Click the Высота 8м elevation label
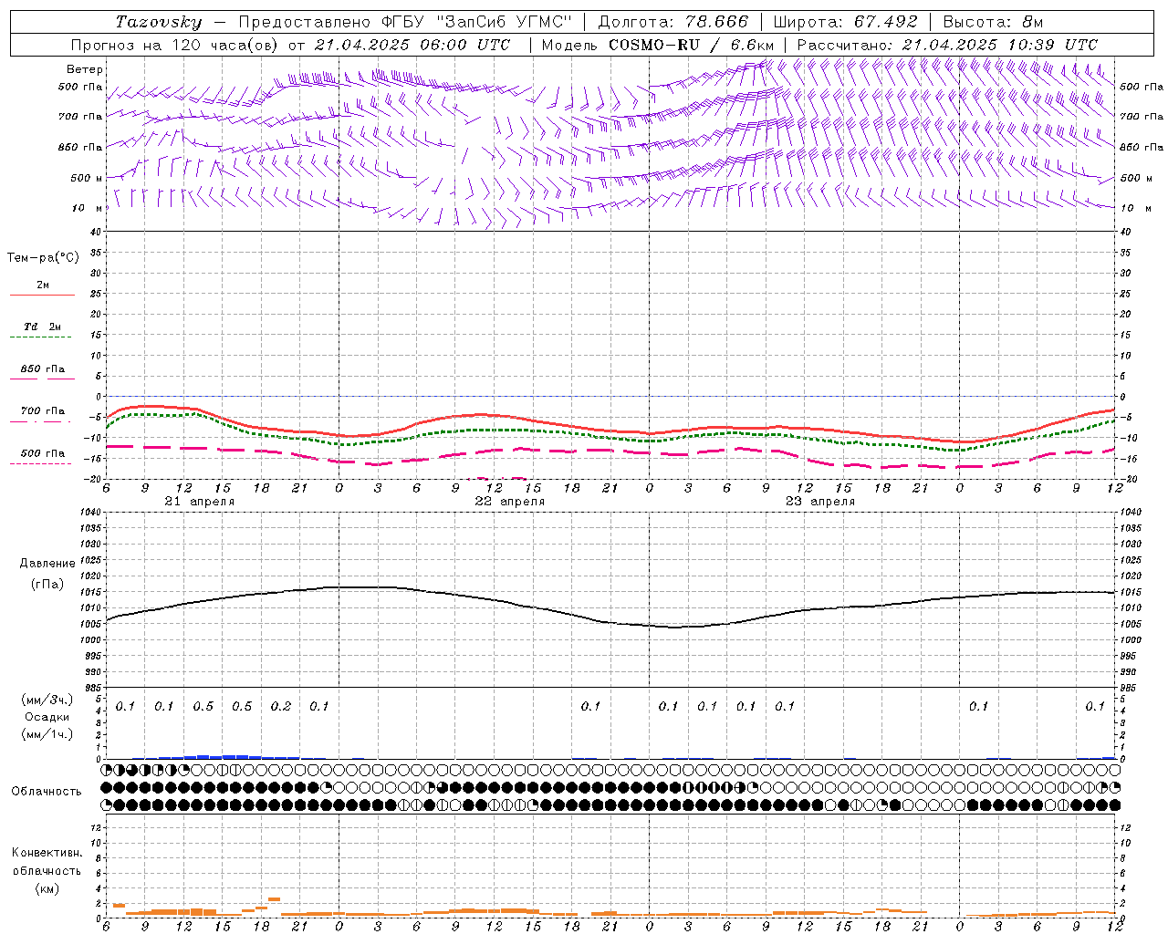The height and width of the screenshot is (934, 1168). tap(993, 22)
